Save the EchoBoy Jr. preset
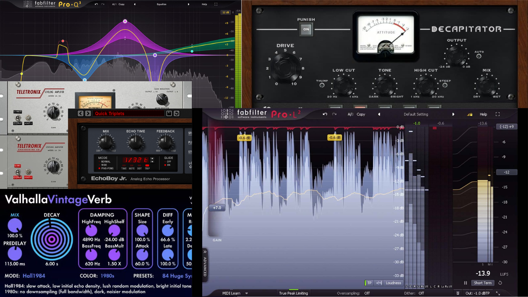 (169, 113)
